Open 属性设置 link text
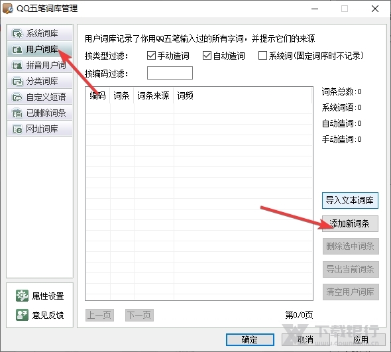The width and height of the screenshot is (391, 352). [x=48, y=296]
